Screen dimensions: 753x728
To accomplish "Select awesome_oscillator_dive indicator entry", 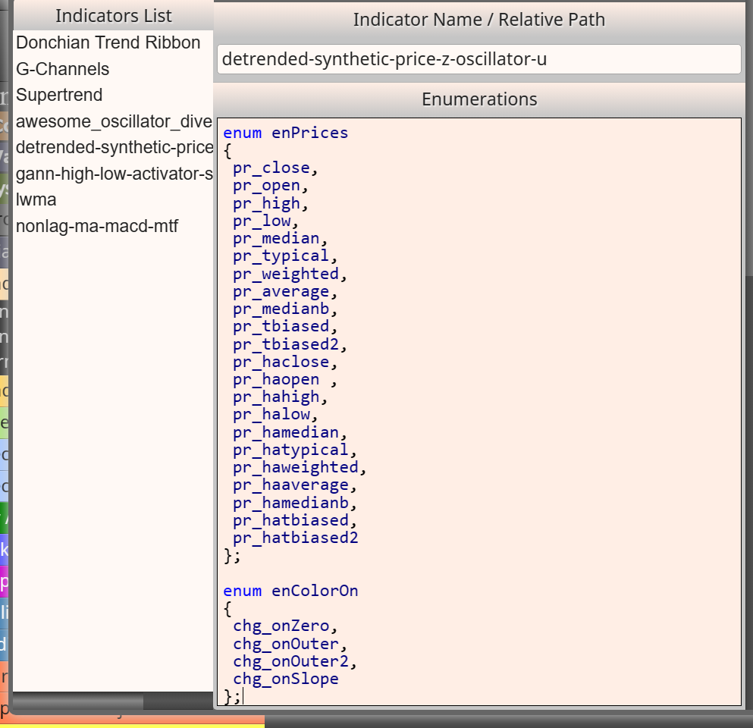I will coord(114,121).
